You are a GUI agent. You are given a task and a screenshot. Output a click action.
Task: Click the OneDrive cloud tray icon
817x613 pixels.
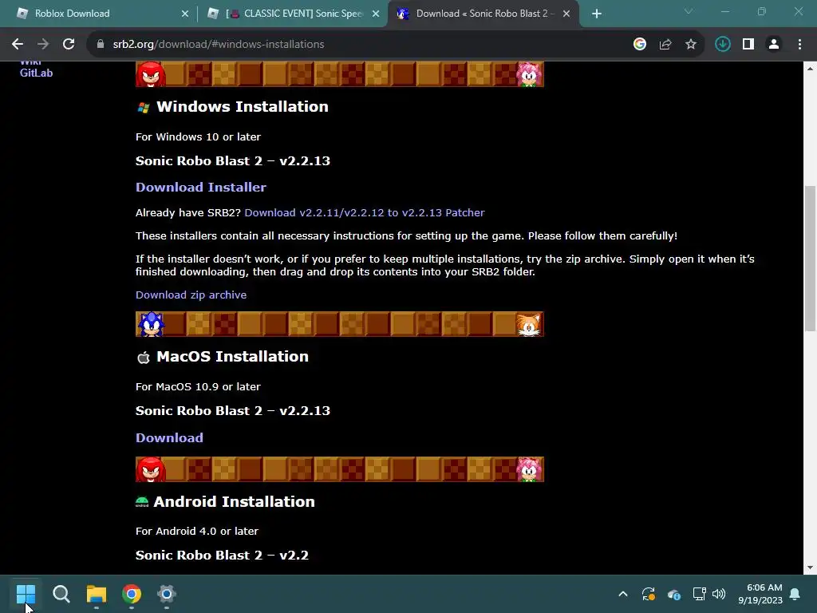coord(673,594)
